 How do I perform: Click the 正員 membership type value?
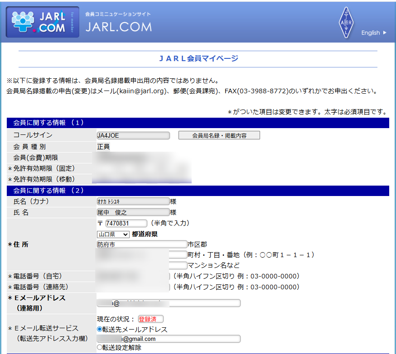[103, 147]
